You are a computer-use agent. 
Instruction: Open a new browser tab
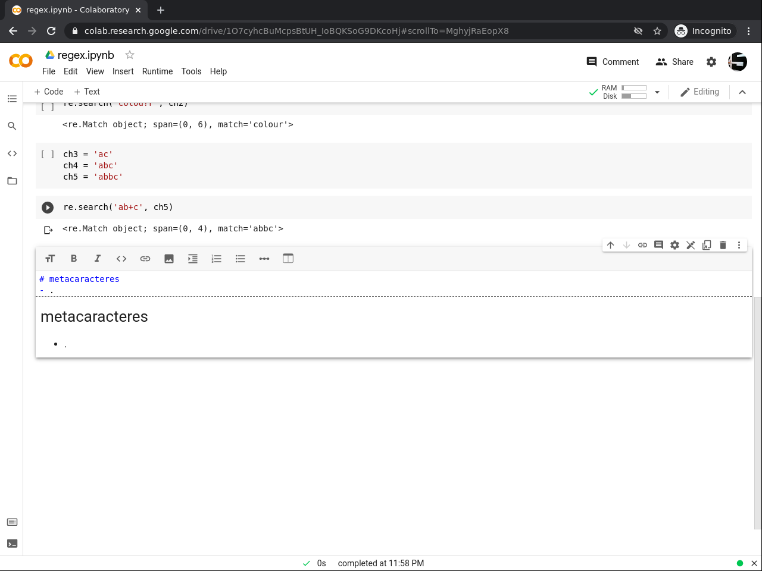click(x=161, y=10)
